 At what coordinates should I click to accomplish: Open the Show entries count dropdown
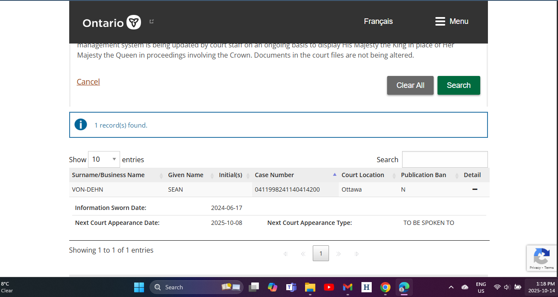(104, 159)
